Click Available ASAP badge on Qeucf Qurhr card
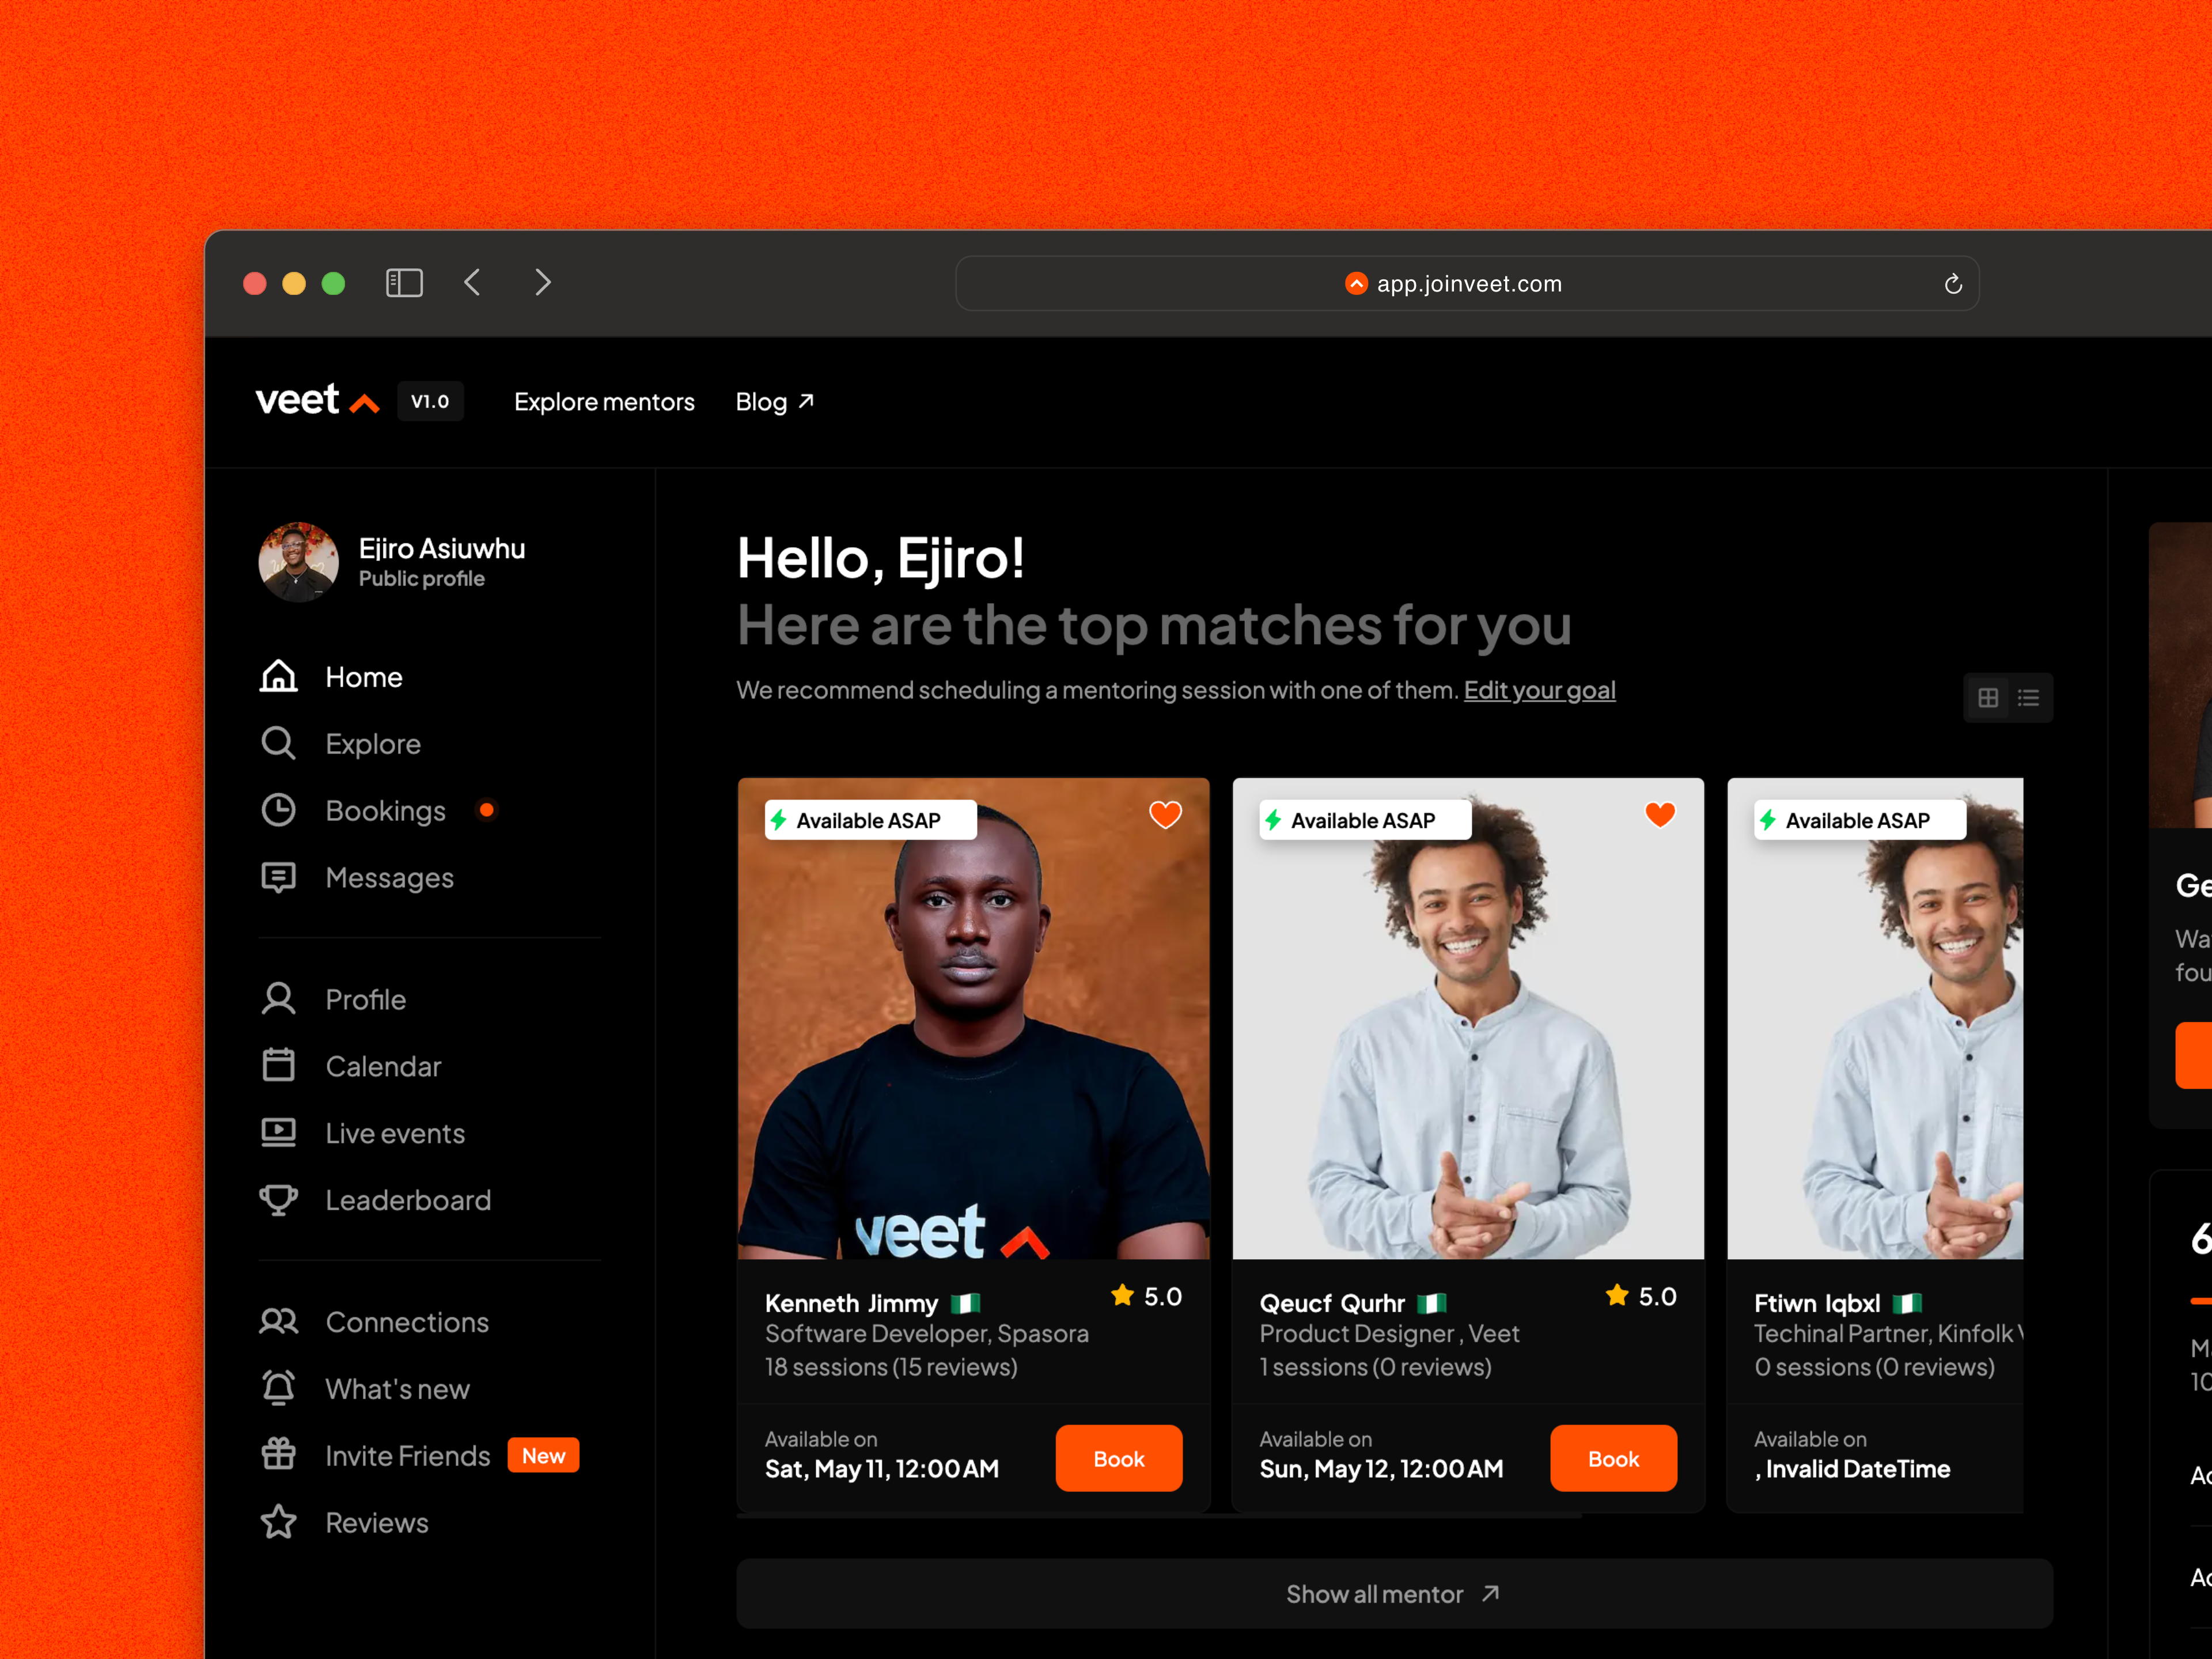 (1365, 820)
